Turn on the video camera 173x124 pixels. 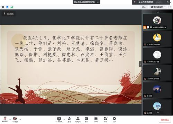coord(15,120)
